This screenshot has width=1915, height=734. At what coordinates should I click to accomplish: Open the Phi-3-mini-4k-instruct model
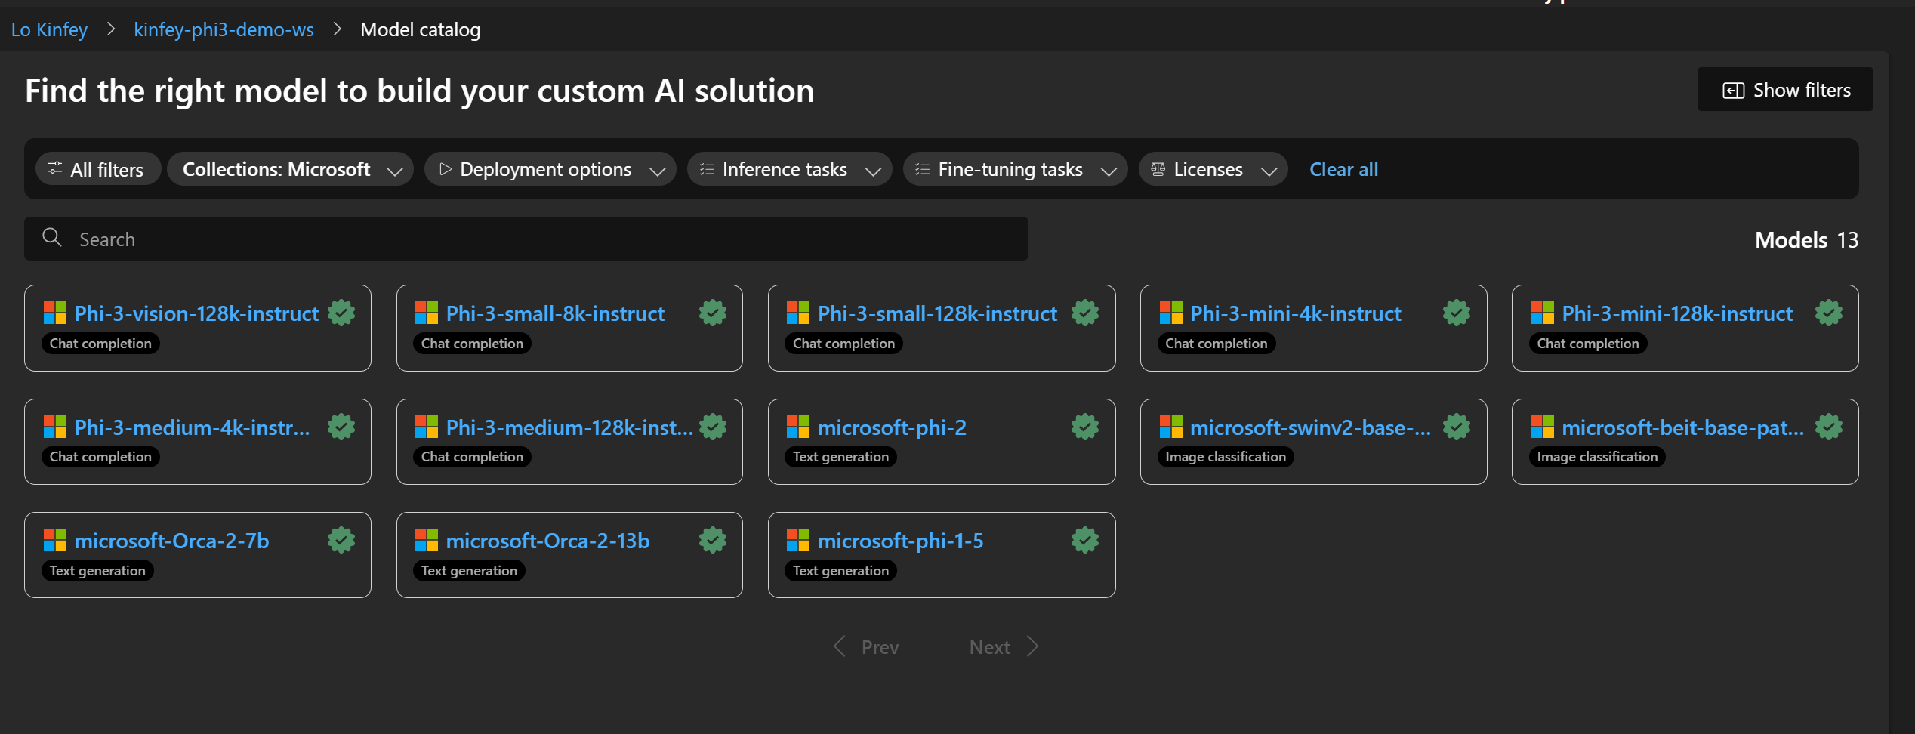[x=1296, y=313]
